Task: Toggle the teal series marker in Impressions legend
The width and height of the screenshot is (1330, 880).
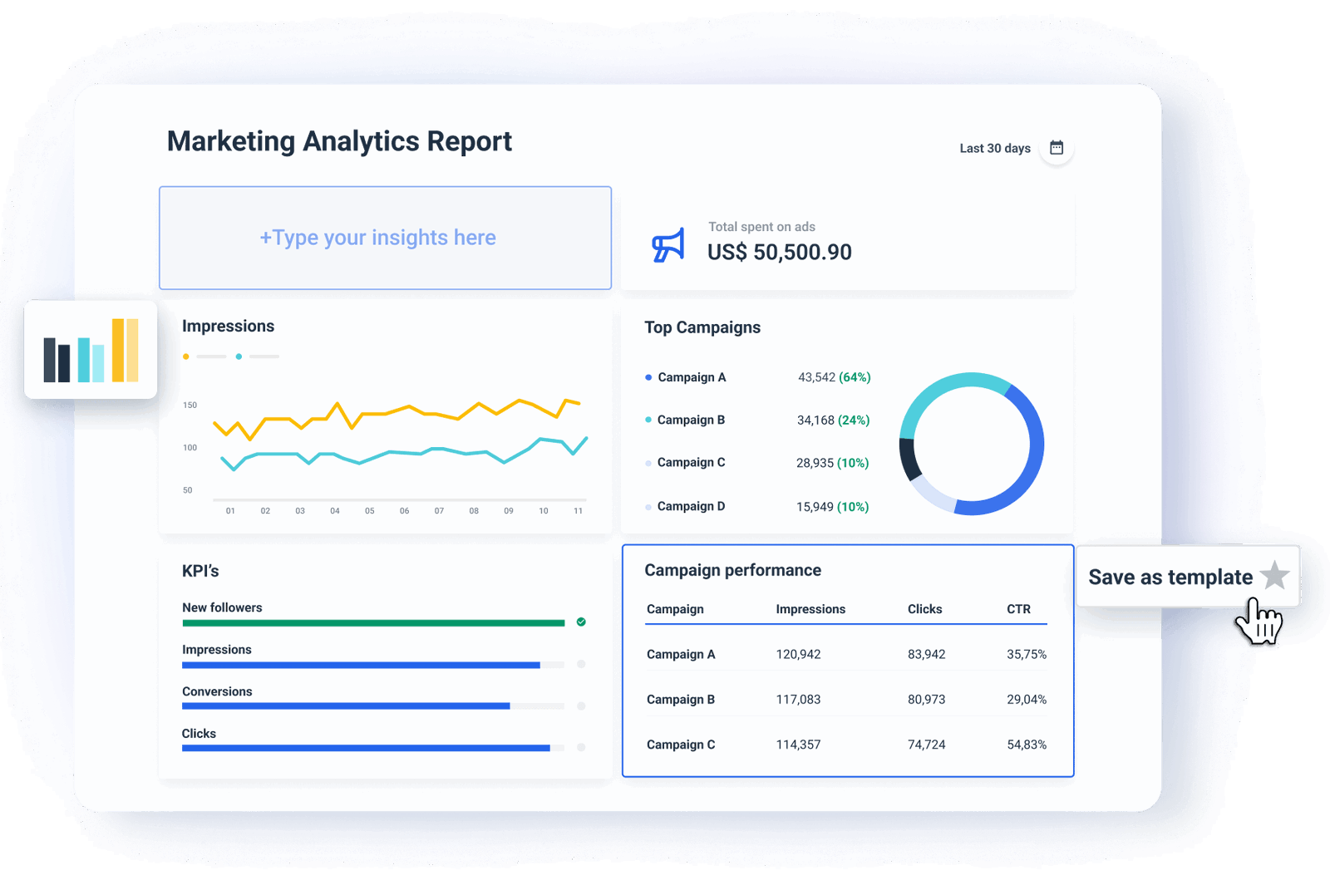Action: [x=239, y=356]
